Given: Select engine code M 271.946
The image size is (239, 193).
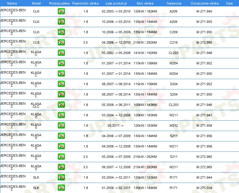Looking at the screenshot, I should point(204,105).
